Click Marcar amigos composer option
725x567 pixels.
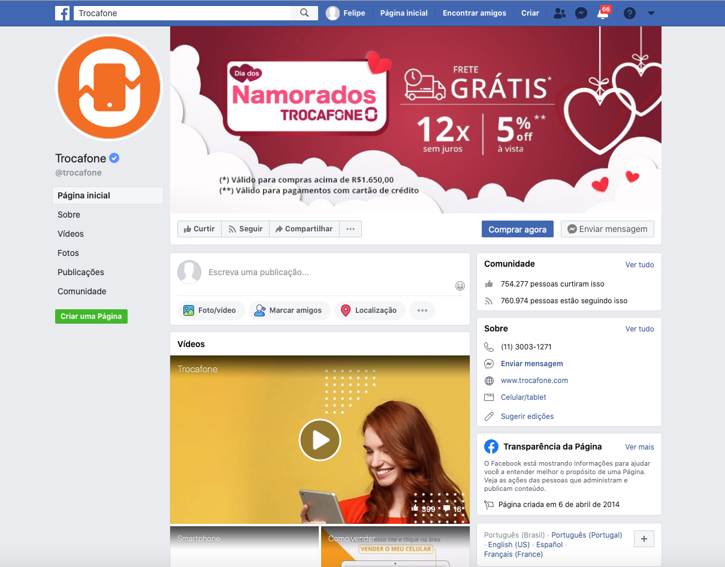coord(289,310)
